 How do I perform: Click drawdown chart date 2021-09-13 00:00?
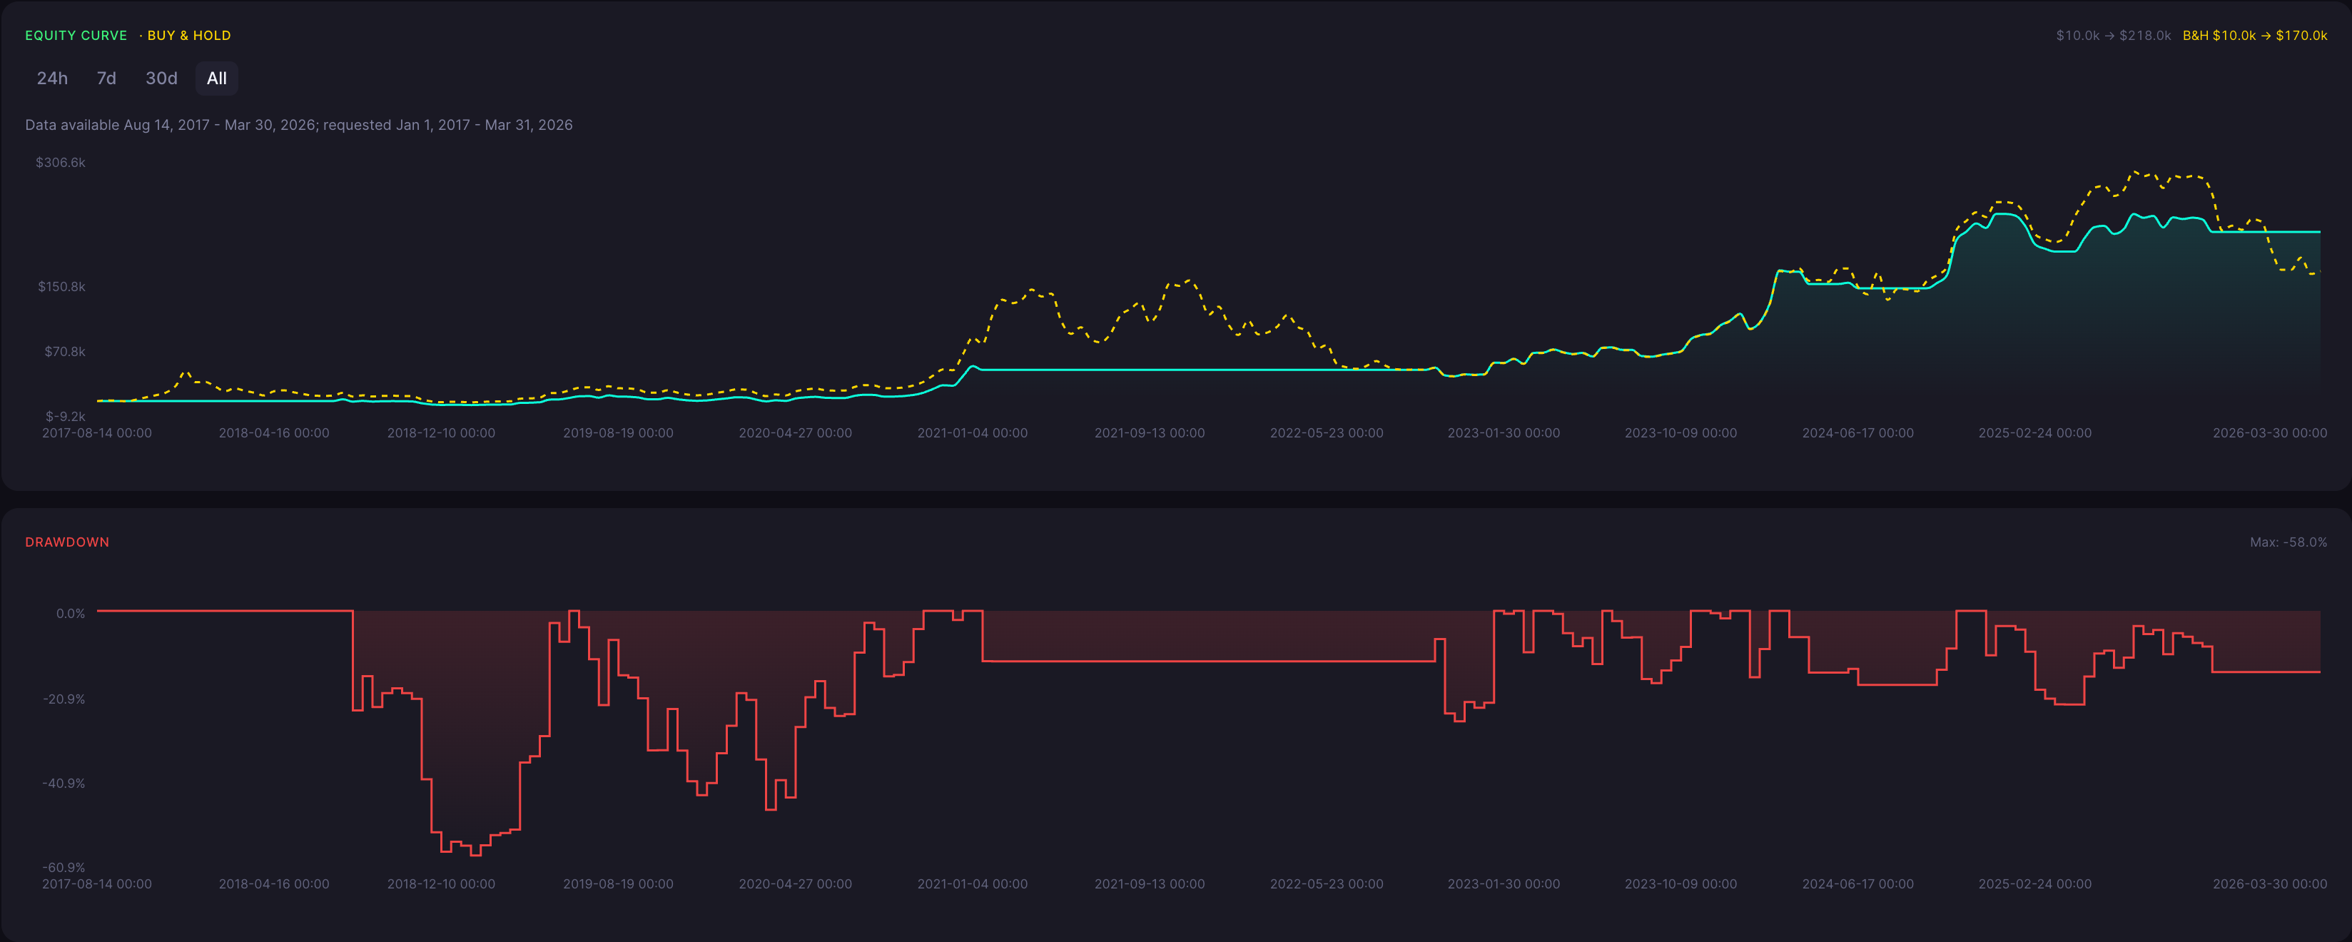(x=1150, y=883)
